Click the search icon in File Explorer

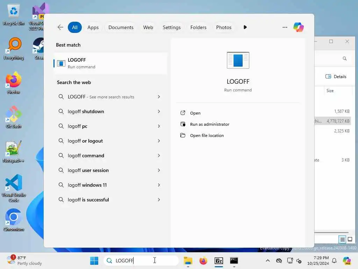(x=344, y=58)
